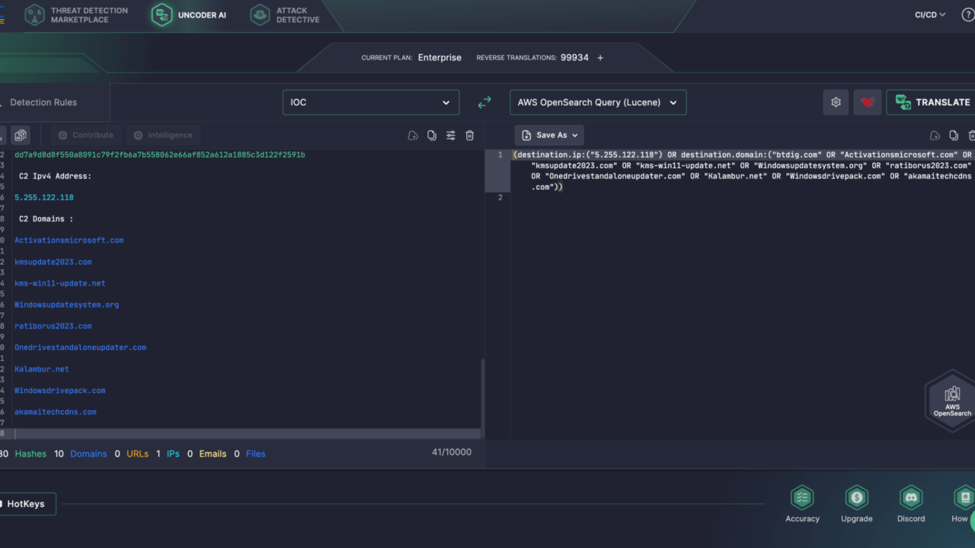Copy input panel content with copy icon
This screenshot has width=975, height=548.
coord(432,135)
